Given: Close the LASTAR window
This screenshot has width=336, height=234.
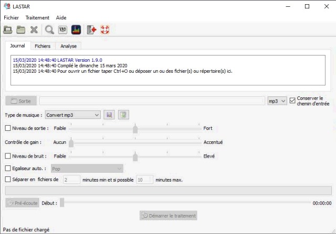Looking at the screenshot, I should pos(327,6).
